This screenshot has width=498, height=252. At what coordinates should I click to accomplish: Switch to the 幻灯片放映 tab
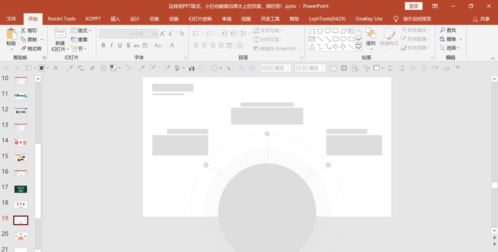(x=200, y=19)
